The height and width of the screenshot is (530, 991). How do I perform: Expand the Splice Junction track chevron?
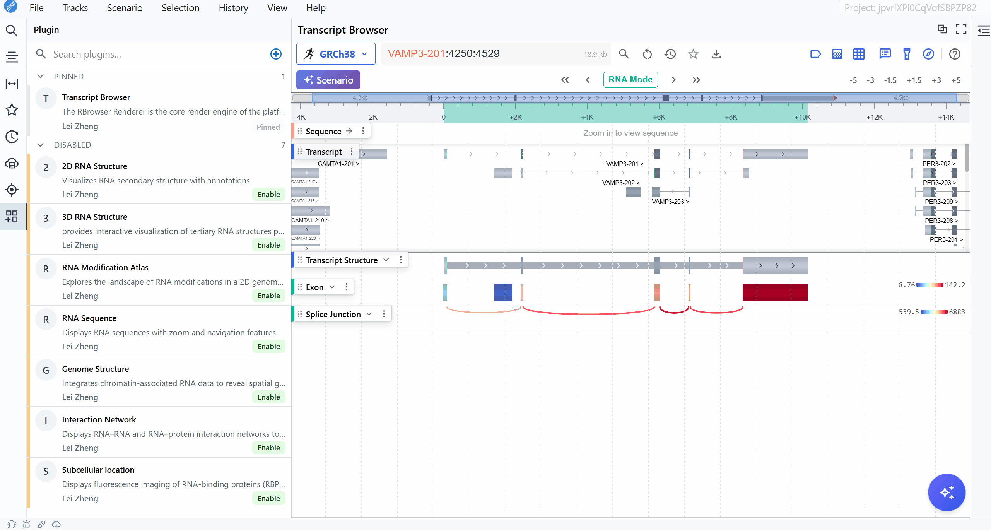369,314
